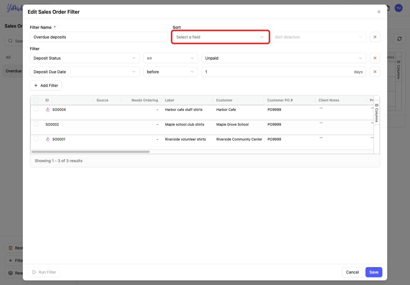Click the Filter Name input field
The height and width of the screenshot is (285, 410).
(99, 37)
